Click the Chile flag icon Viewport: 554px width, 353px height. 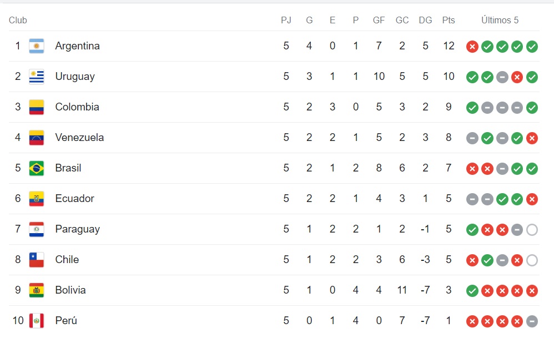[37, 260]
